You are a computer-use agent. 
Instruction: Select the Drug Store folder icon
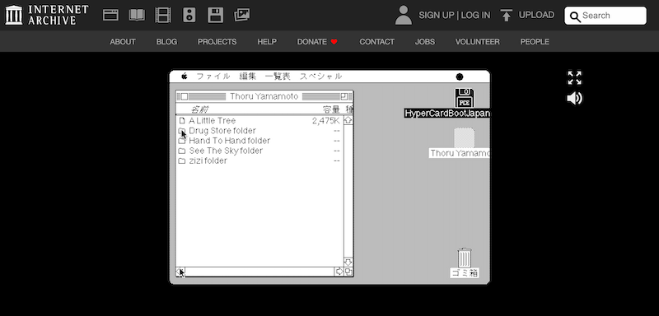click(182, 131)
